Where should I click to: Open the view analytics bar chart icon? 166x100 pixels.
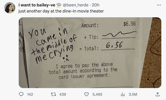(x=123, y=94)
